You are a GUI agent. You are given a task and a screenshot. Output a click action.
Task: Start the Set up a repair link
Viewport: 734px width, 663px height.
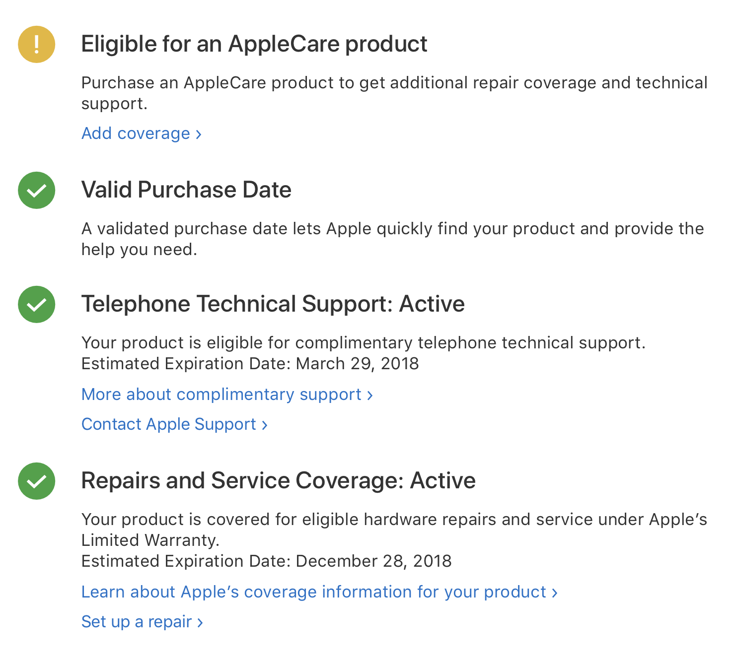pos(142,622)
